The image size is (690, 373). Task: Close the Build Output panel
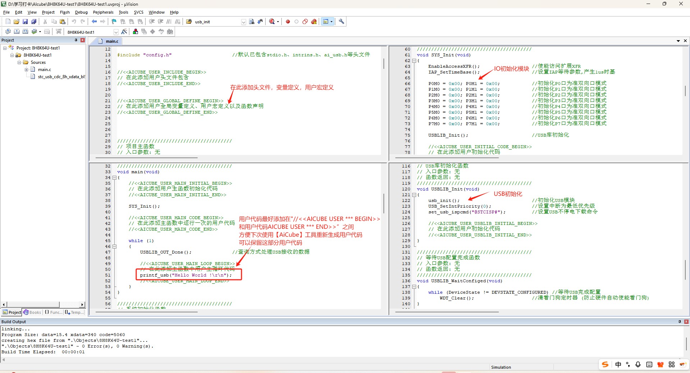coord(686,322)
